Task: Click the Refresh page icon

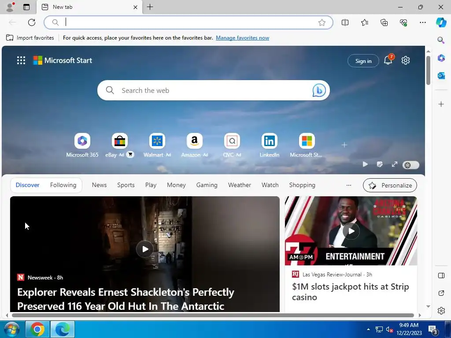Action: click(x=32, y=22)
